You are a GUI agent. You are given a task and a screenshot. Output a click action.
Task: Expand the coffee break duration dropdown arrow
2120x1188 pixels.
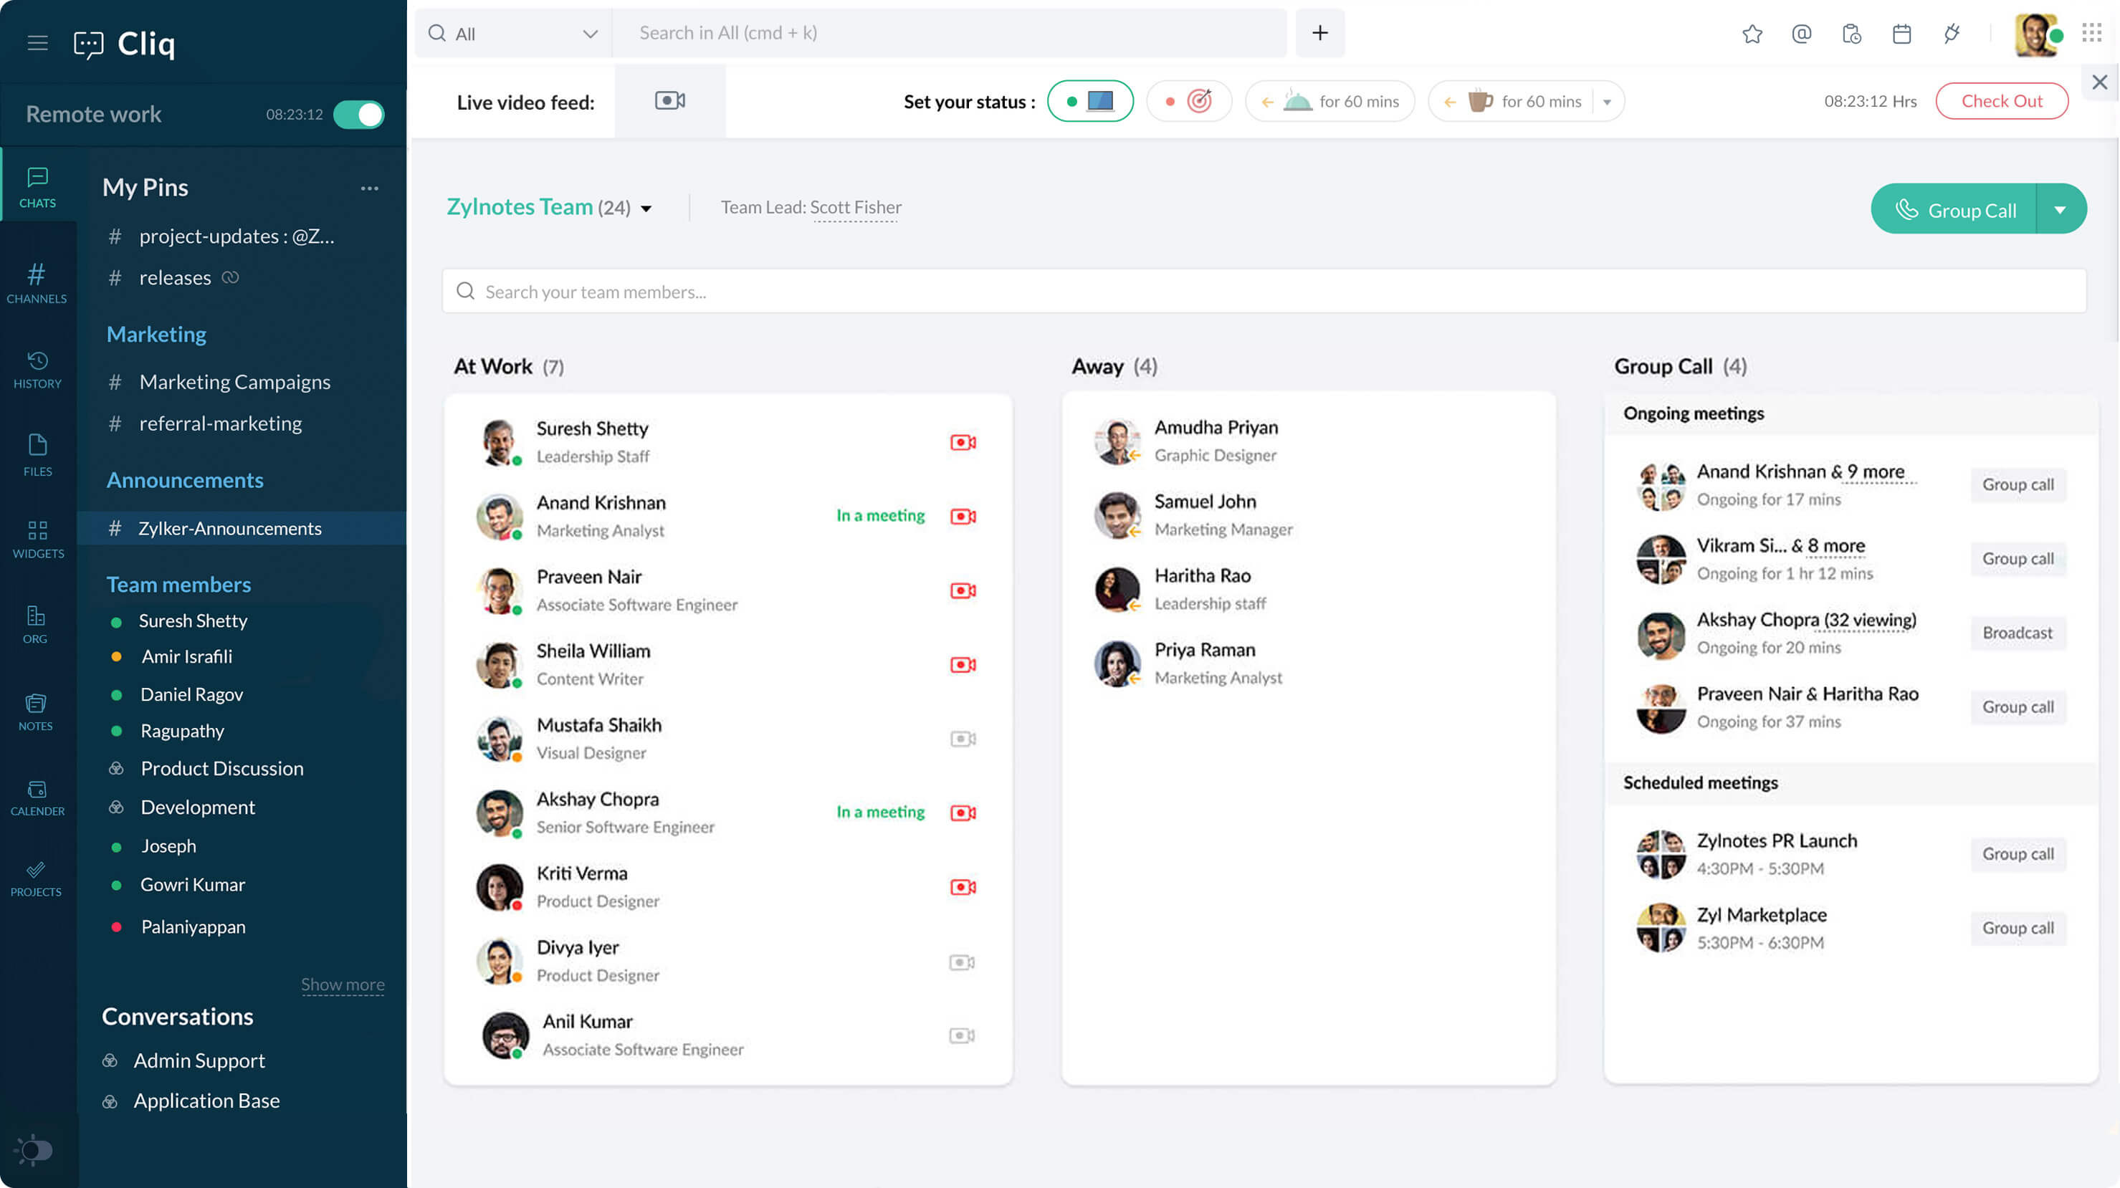(1608, 102)
